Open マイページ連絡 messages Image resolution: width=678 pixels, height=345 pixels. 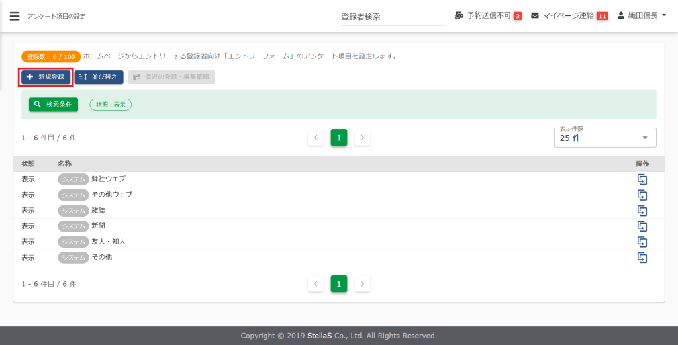click(x=569, y=15)
